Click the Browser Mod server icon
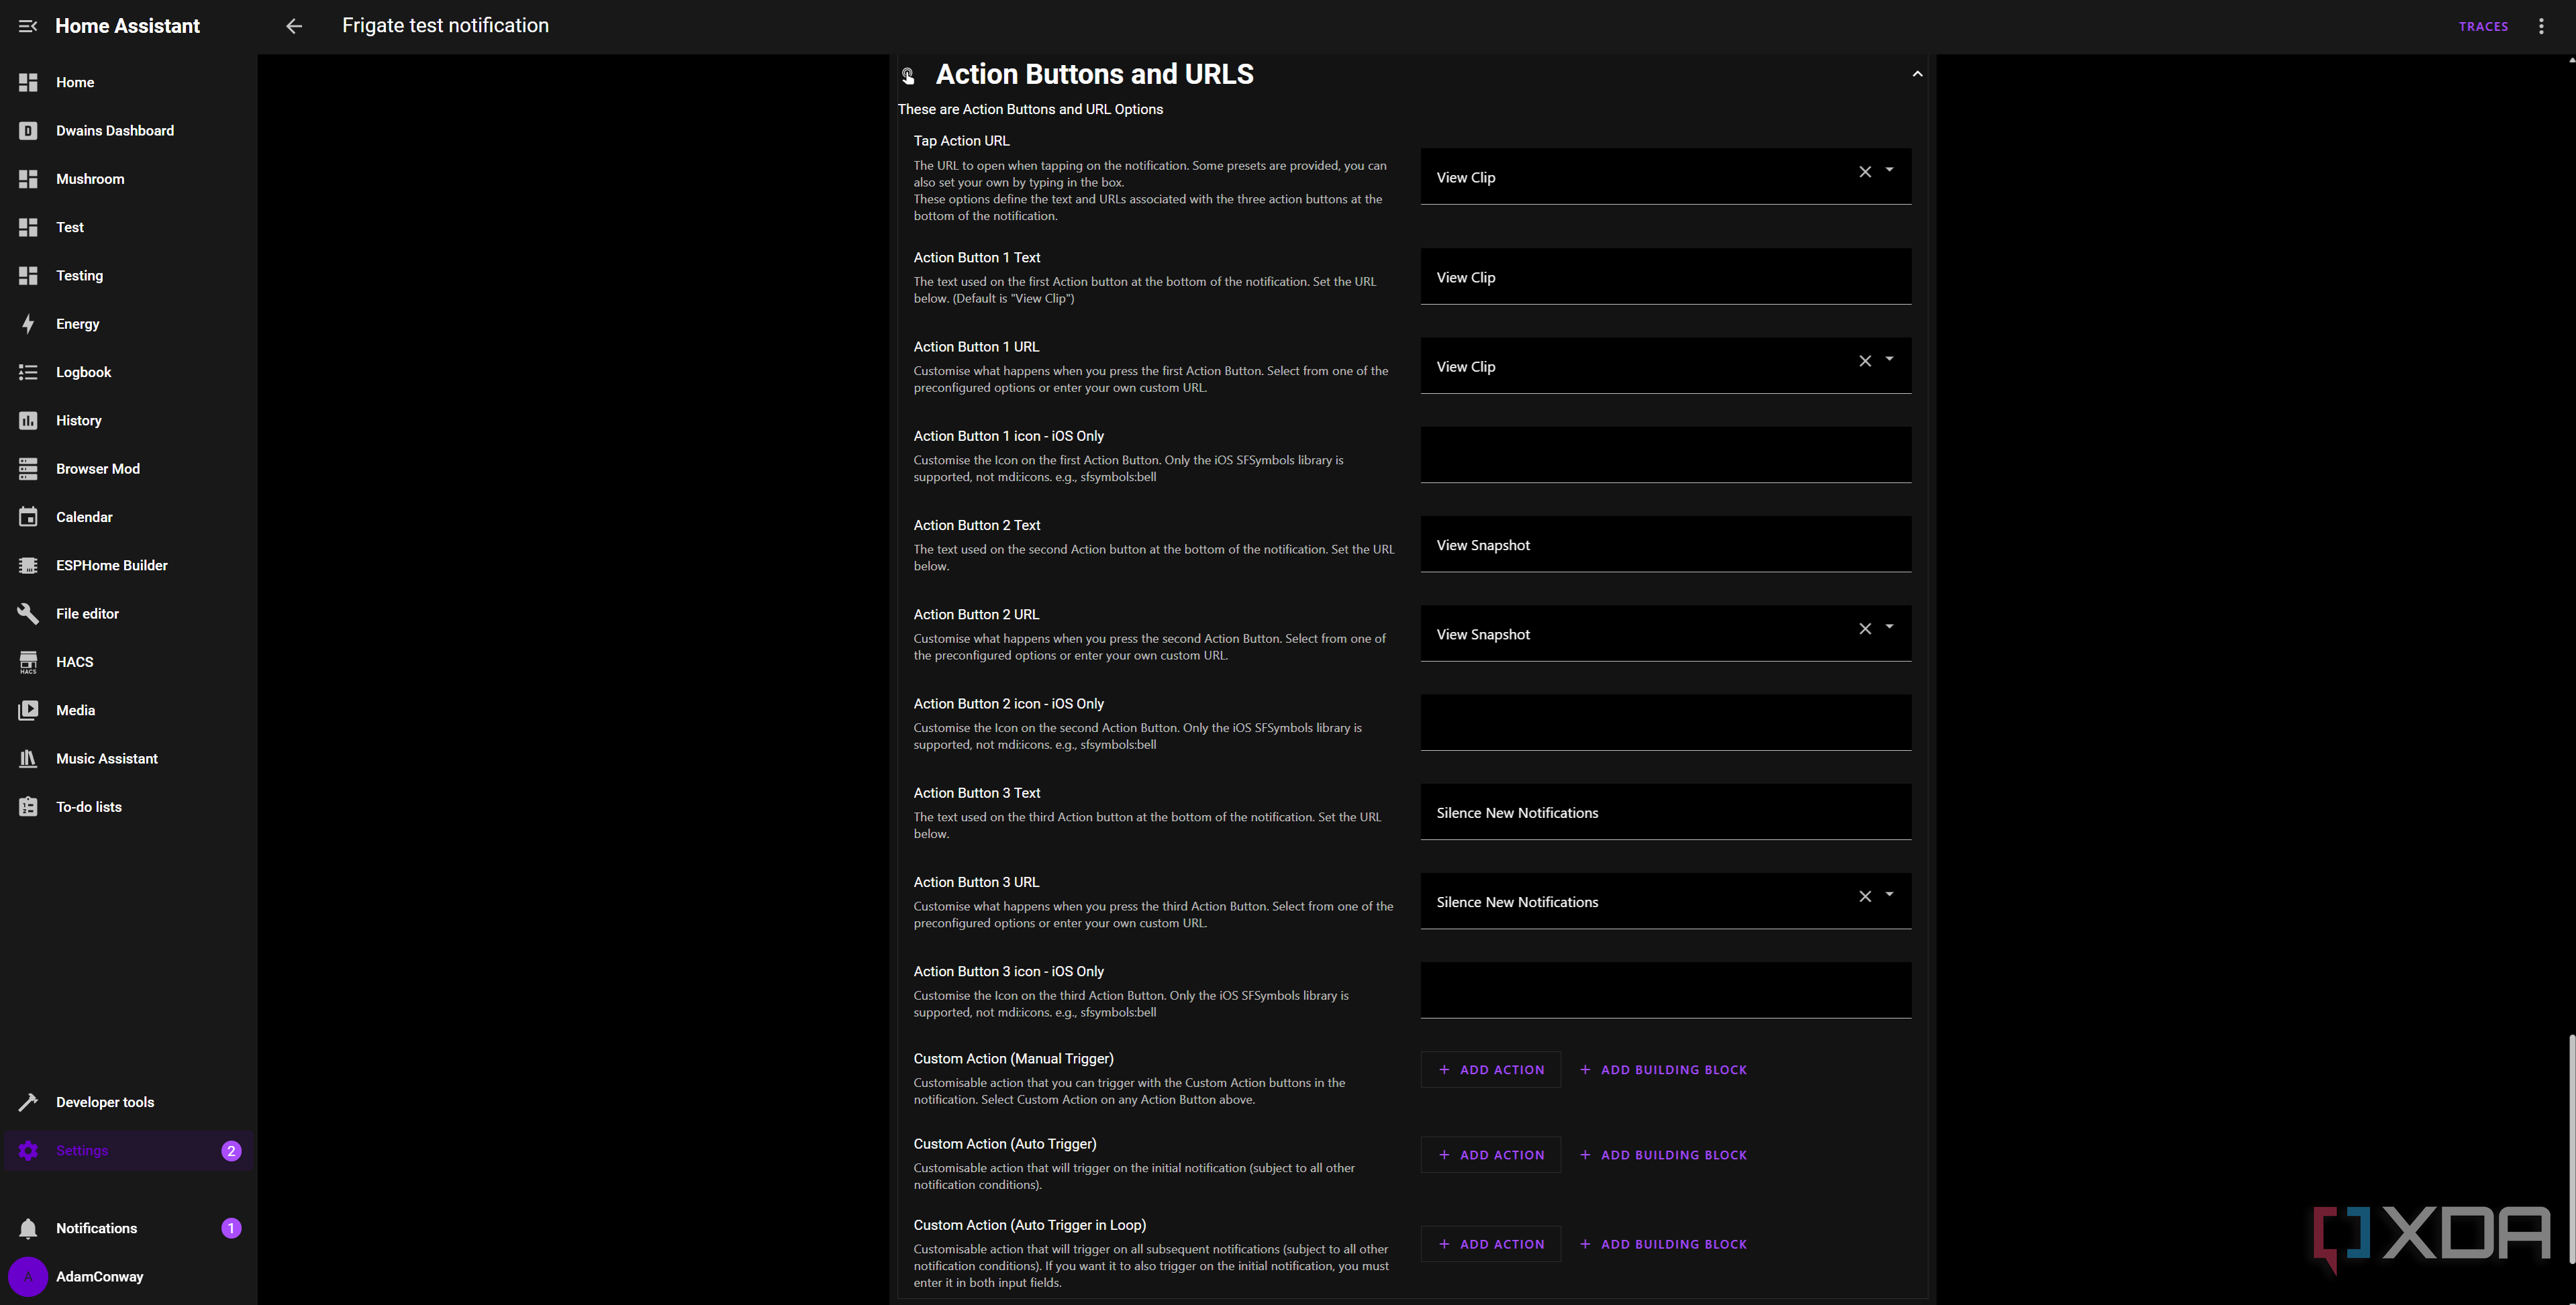 (x=28, y=469)
